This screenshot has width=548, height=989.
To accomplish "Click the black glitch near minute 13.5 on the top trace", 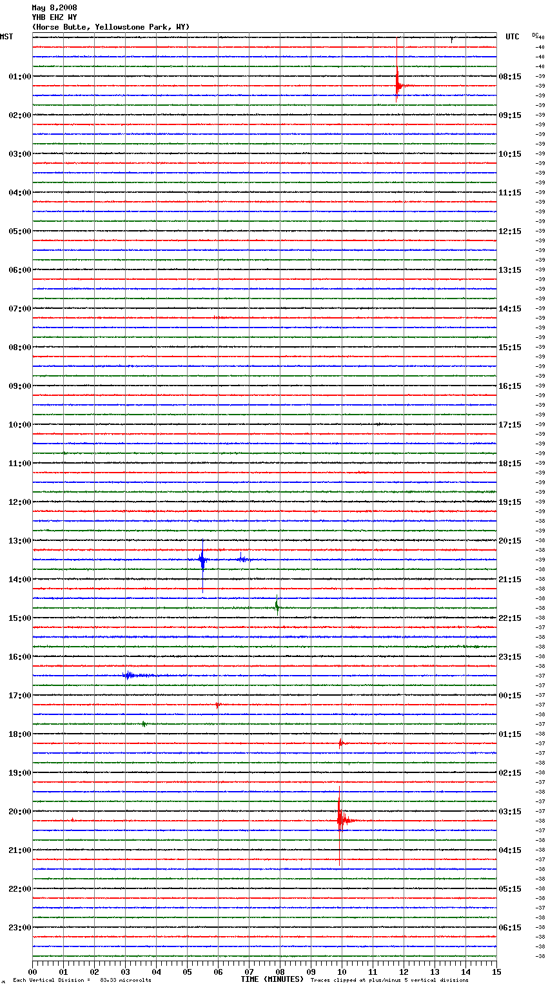I will pyautogui.click(x=452, y=39).
